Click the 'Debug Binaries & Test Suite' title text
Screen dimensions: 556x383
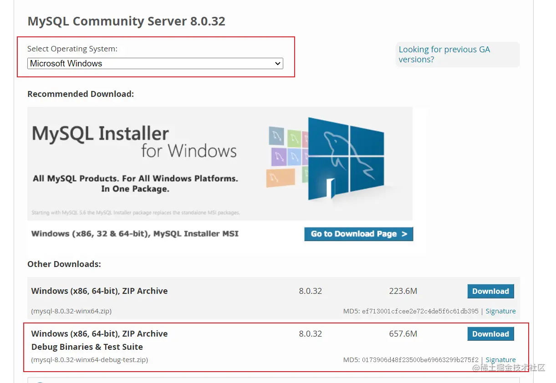pyautogui.click(x=87, y=347)
